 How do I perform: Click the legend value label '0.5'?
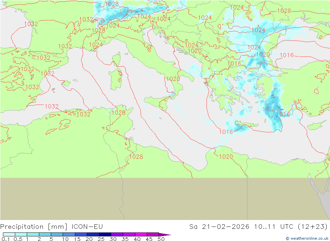point(18,239)
